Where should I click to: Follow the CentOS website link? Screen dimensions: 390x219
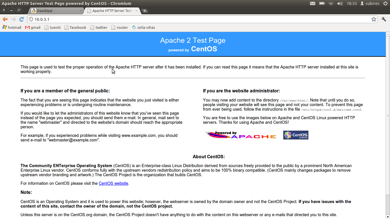[x=113, y=183]
